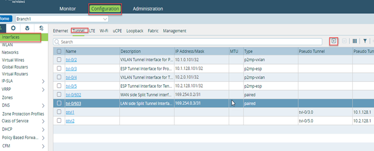Select Networks in the sidebar
Viewport: 374px width, 151px height.
pos(10,52)
